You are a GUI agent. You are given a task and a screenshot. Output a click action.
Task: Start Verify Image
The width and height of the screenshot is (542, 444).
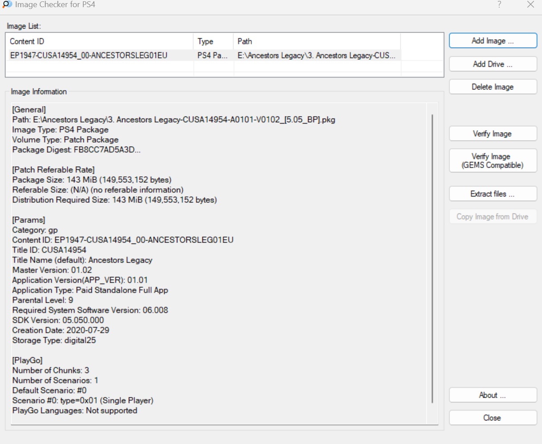(493, 134)
